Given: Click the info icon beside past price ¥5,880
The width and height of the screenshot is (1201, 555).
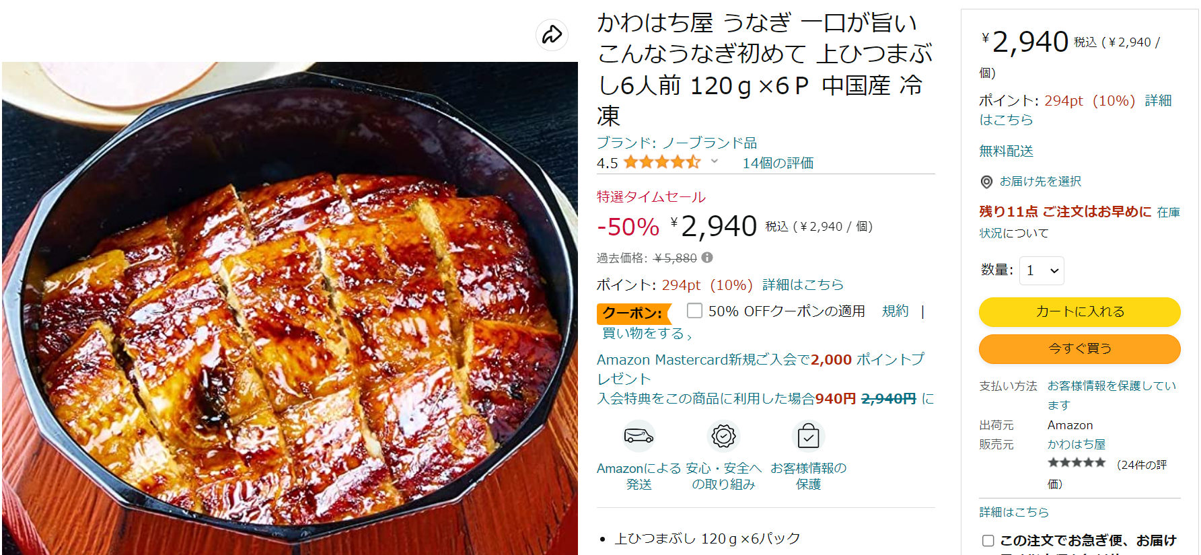Looking at the screenshot, I should 707,258.
